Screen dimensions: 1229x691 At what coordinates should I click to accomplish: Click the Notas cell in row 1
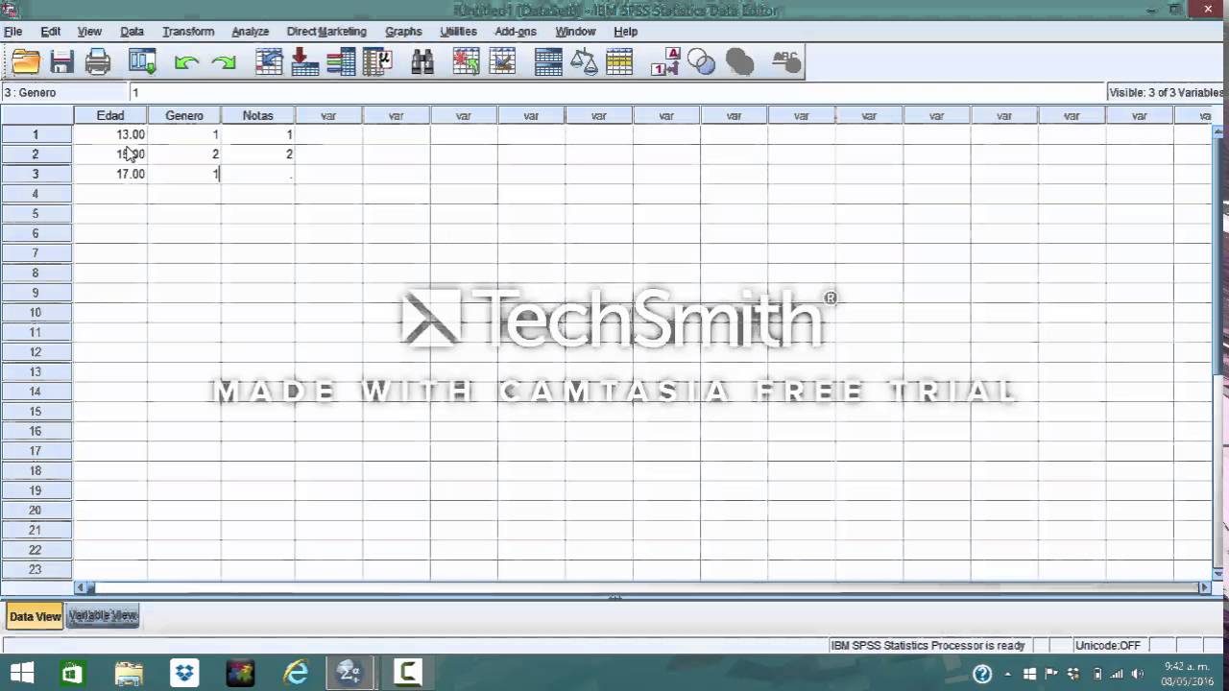pos(258,134)
